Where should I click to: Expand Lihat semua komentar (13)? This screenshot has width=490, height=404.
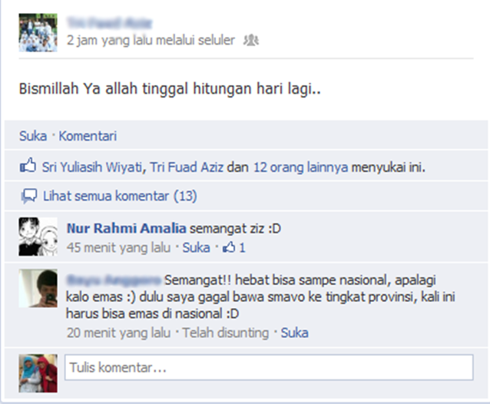click(120, 196)
